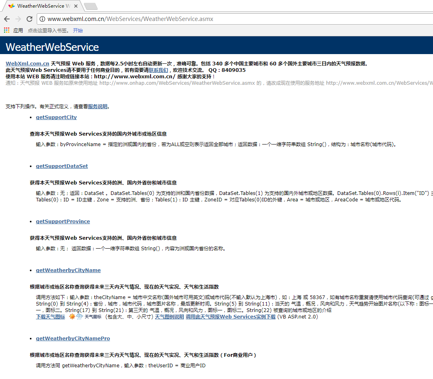Click the 下载天气图标 download link

tap(50, 317)
